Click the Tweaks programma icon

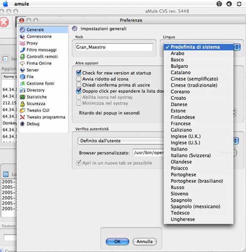click(22, 117)
